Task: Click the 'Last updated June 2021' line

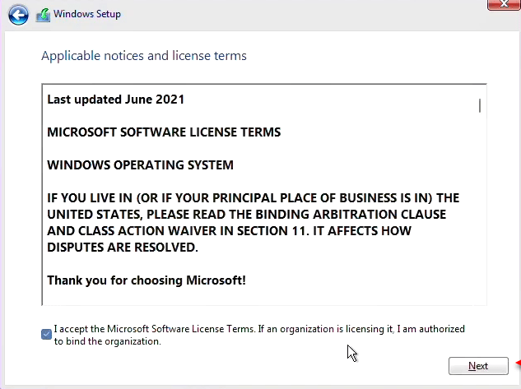Action: (x=115, y=100)
